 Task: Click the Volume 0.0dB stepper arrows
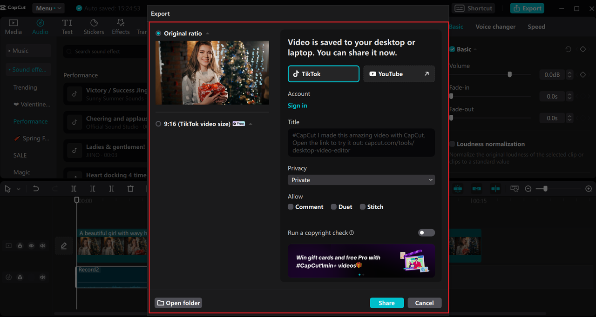click(x=570, y=74)
